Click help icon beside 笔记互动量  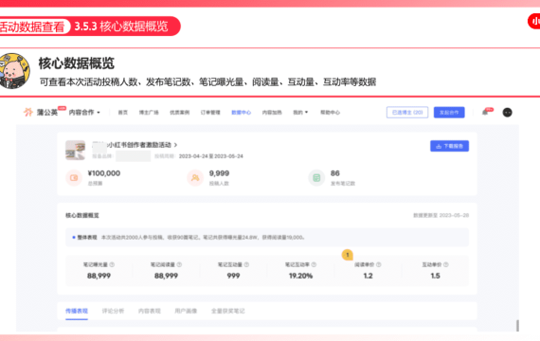coord(246,264)
